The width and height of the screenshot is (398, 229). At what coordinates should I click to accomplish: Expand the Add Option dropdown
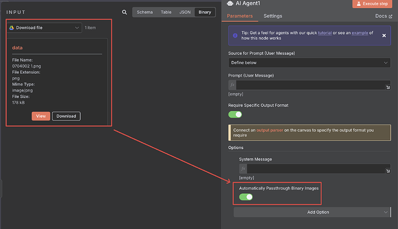312,212
